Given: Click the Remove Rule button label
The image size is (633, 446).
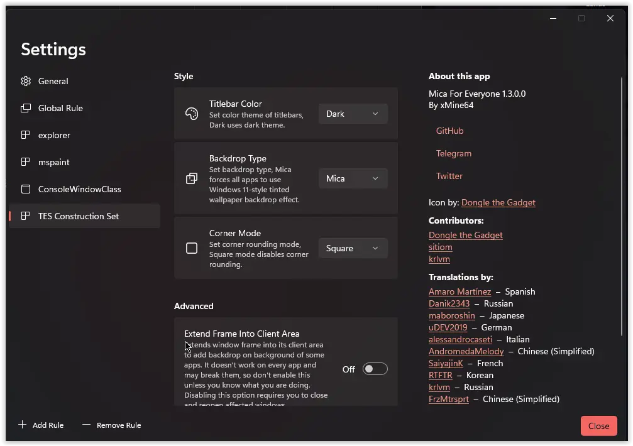Looking at the screenshot, I should [119, 425].
